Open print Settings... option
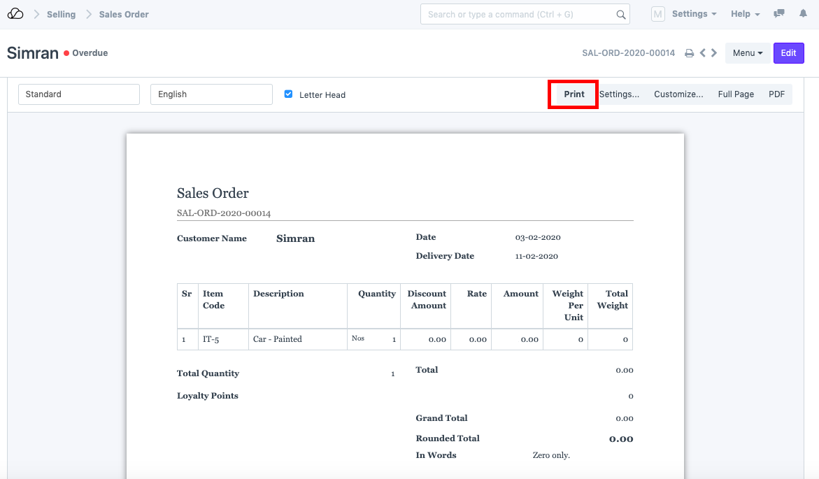Image resolution: width=819 pixels, height=479 pixels. [x=619, y=94]
